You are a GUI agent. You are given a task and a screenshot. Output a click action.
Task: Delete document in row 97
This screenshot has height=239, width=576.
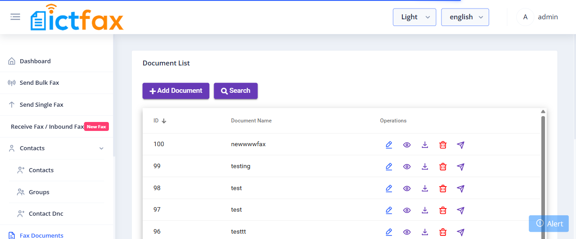443,210
